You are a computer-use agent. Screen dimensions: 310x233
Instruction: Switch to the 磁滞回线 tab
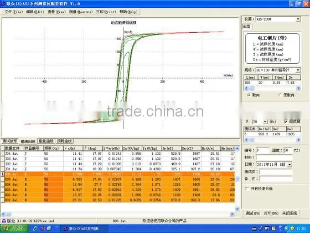(x=28, y=141)
